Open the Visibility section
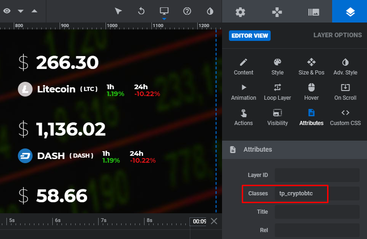The image size is (367, 239). (278, 118)
